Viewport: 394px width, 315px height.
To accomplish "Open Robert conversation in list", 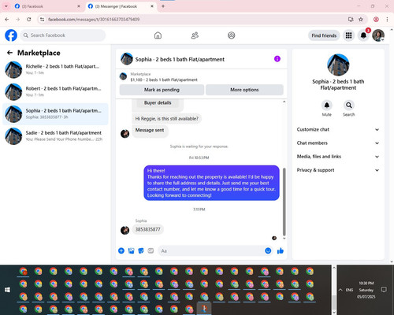I will pyautogui.click(x=55, y=91).
